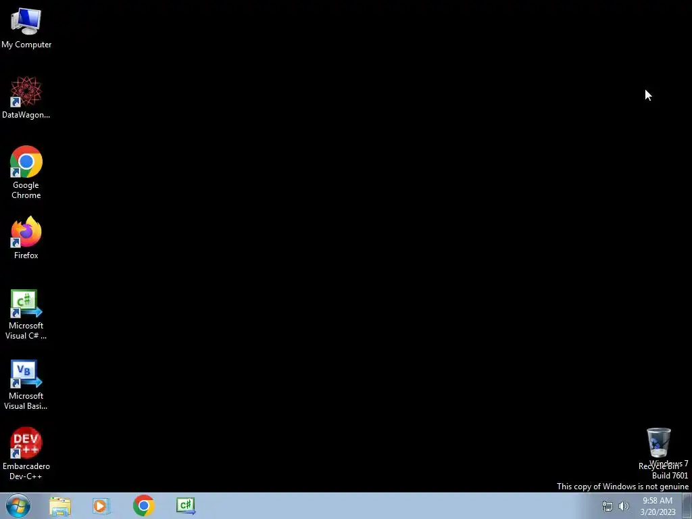The height and width of the screenshot is (519, 692).
Task: Click the 'Firefox' label under the icon
Action: coord(26,255)
